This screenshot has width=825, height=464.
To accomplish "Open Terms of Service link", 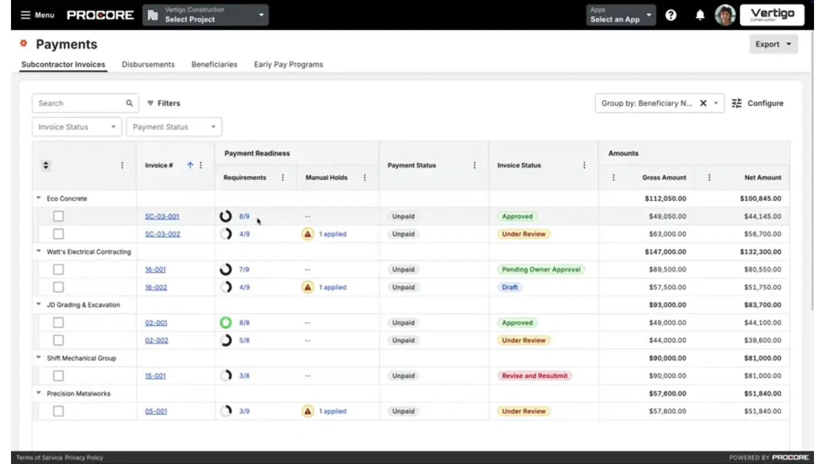I will (x=40, y=457).
